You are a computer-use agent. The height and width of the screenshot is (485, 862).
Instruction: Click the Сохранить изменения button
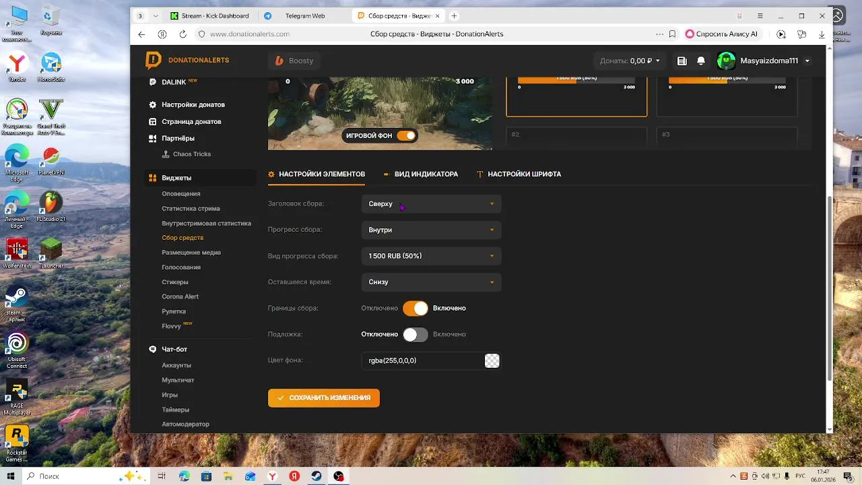(324, 398)
